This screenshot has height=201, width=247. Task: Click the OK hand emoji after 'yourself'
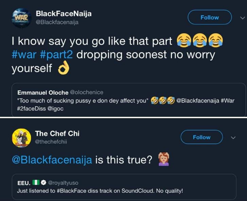coord(64,68)
